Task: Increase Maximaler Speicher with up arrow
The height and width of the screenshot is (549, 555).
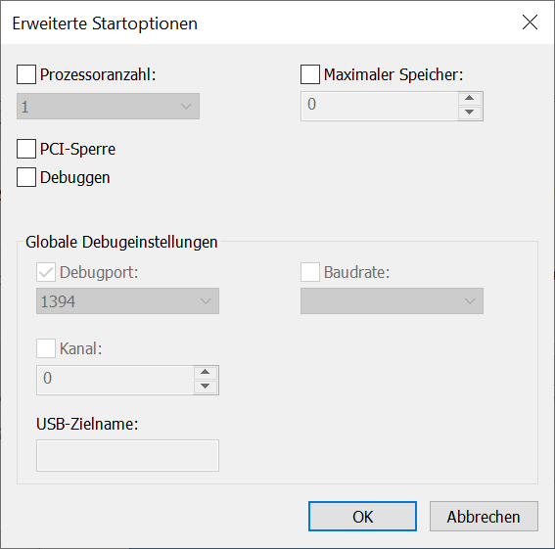Action: tap(469, 99)
